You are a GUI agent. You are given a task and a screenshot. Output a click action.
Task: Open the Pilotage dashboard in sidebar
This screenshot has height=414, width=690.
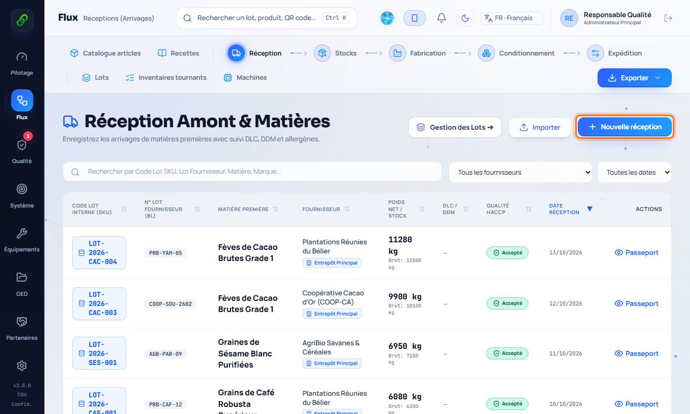coord(22,63)
